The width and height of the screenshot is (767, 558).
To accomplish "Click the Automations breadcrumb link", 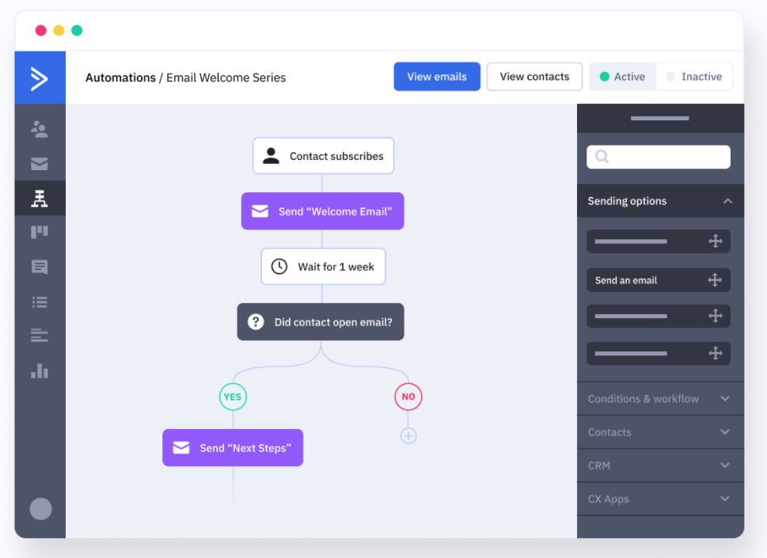I will [x=120, y=78].
